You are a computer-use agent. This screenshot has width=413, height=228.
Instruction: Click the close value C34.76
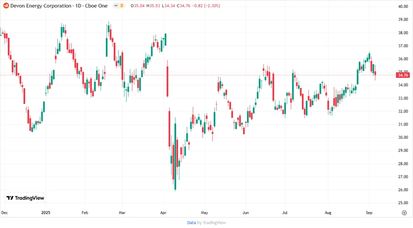click(x=184, y=5)
